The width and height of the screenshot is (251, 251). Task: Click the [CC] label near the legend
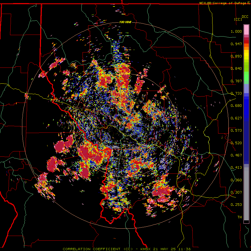pos(238,19)
